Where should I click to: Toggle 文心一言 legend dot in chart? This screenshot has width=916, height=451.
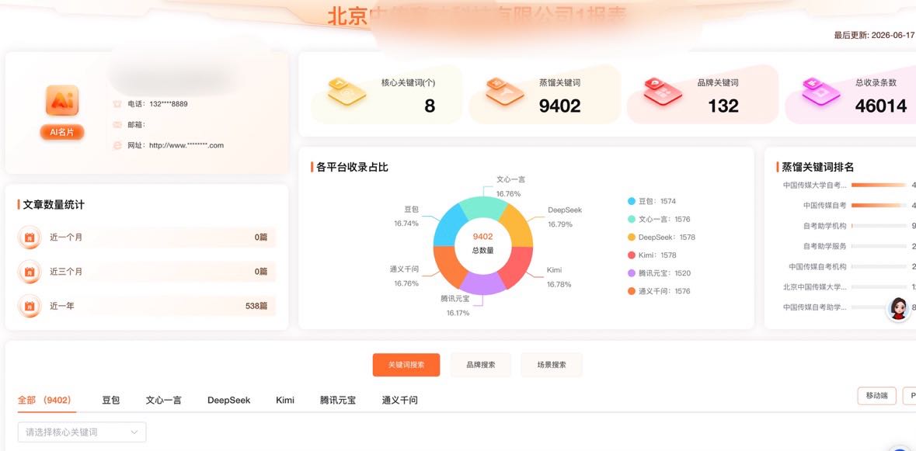pos(631,220)
